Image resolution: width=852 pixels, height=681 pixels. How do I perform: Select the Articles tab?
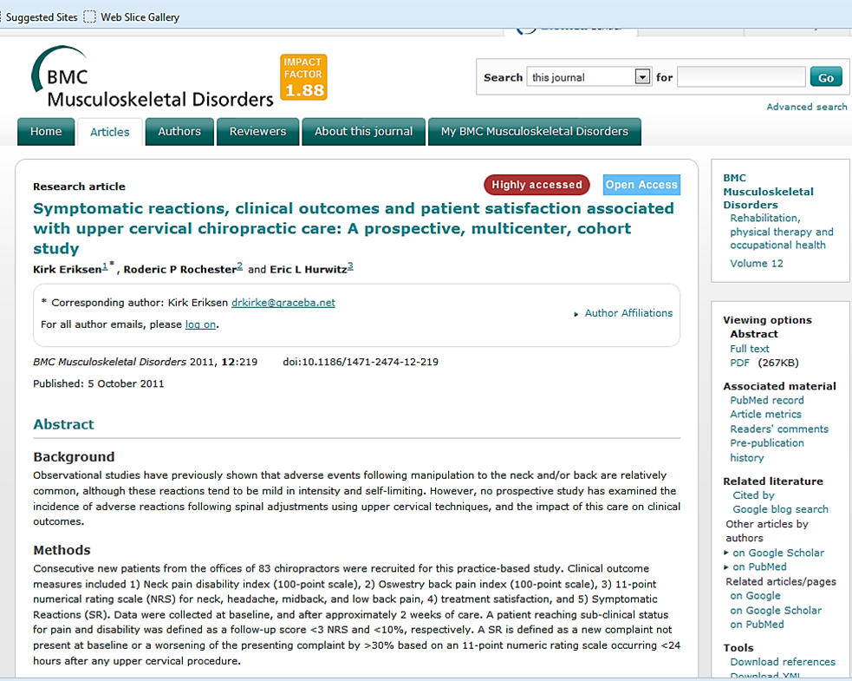tap(110, 132)
